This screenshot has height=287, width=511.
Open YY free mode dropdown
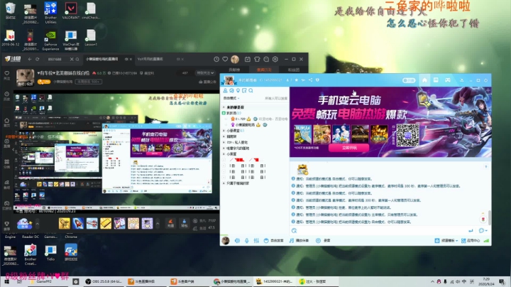(x=231, y=98)
